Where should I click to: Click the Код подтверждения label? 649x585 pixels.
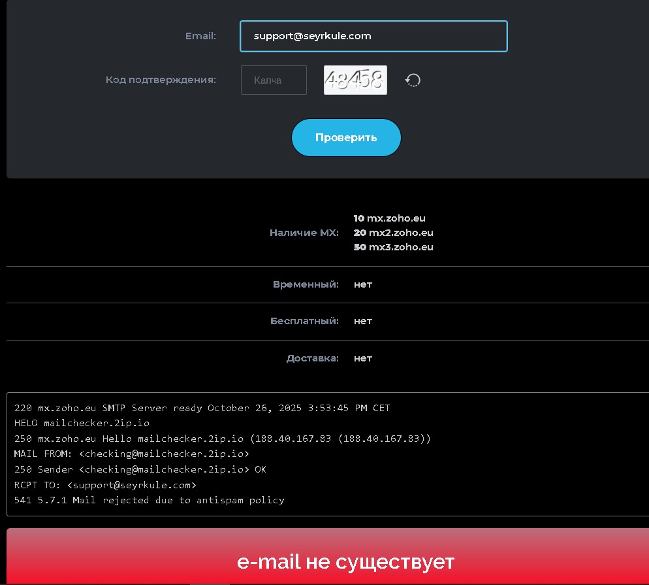[161, 80]
